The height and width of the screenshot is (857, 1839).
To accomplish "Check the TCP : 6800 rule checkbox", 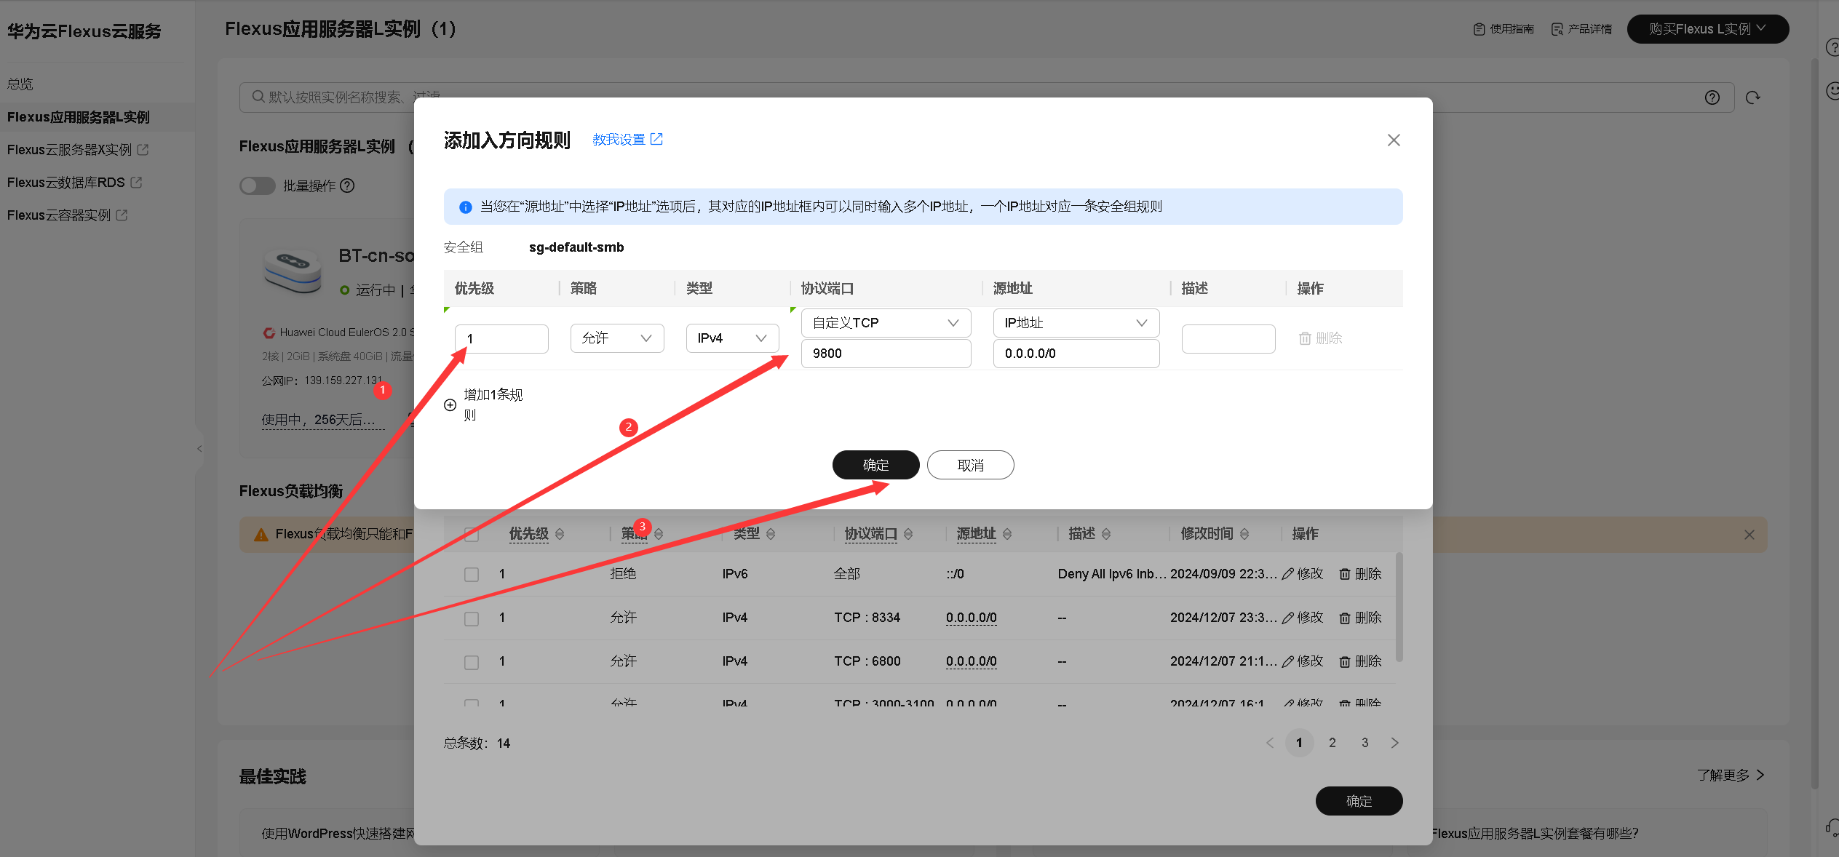I will pos(472,662).
